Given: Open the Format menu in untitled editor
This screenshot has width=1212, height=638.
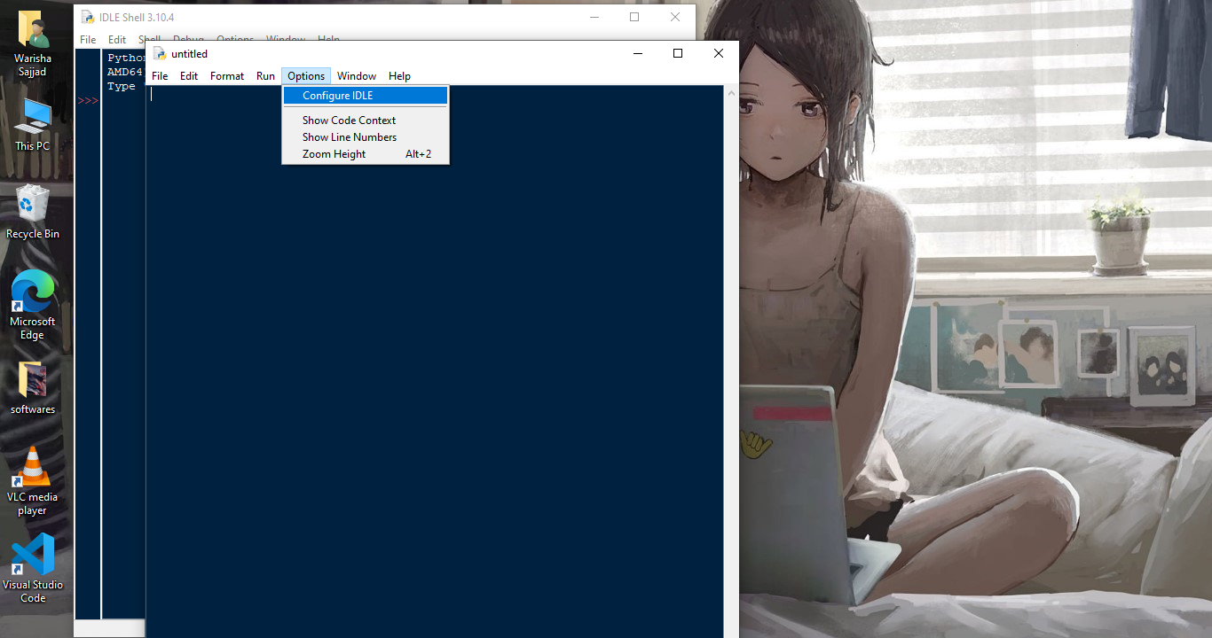Looking at the screenshot, I should point(227,76).
